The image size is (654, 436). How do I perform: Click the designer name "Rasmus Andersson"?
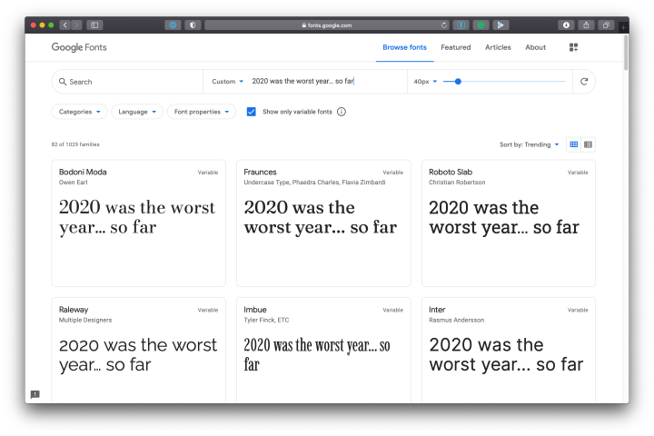click(x=456, y=320)
